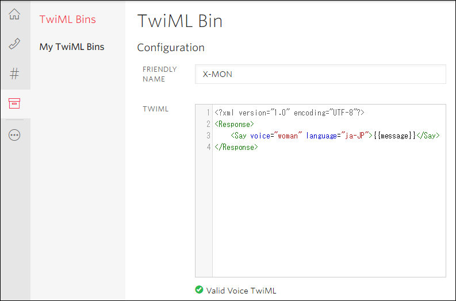The width and height of the screenshot is (456, 301).
Task: Place cursor on the xml version declaration
Action: point(289,113)
